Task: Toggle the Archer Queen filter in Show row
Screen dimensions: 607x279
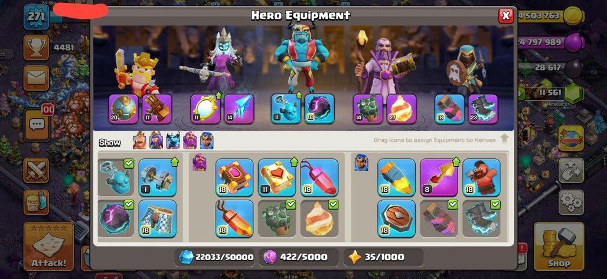Action: [156, 141]
